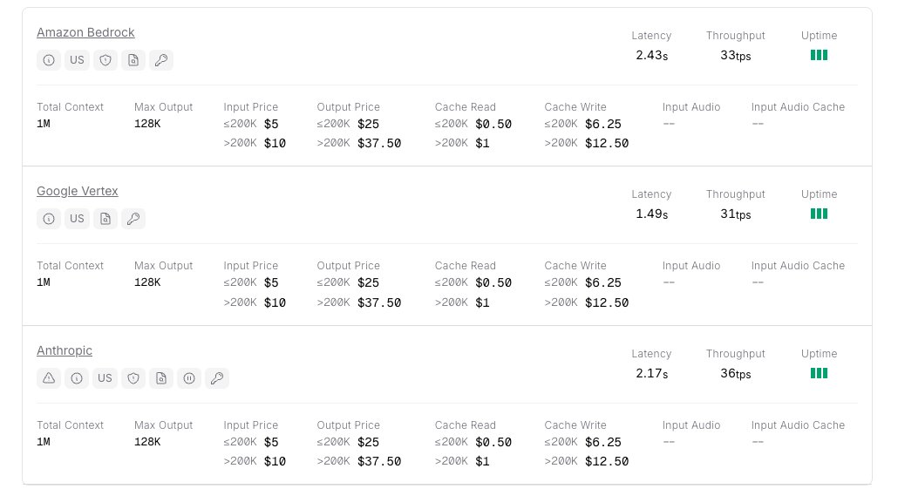
Task: Click the info icon under Anthropic
Action: 77,378
